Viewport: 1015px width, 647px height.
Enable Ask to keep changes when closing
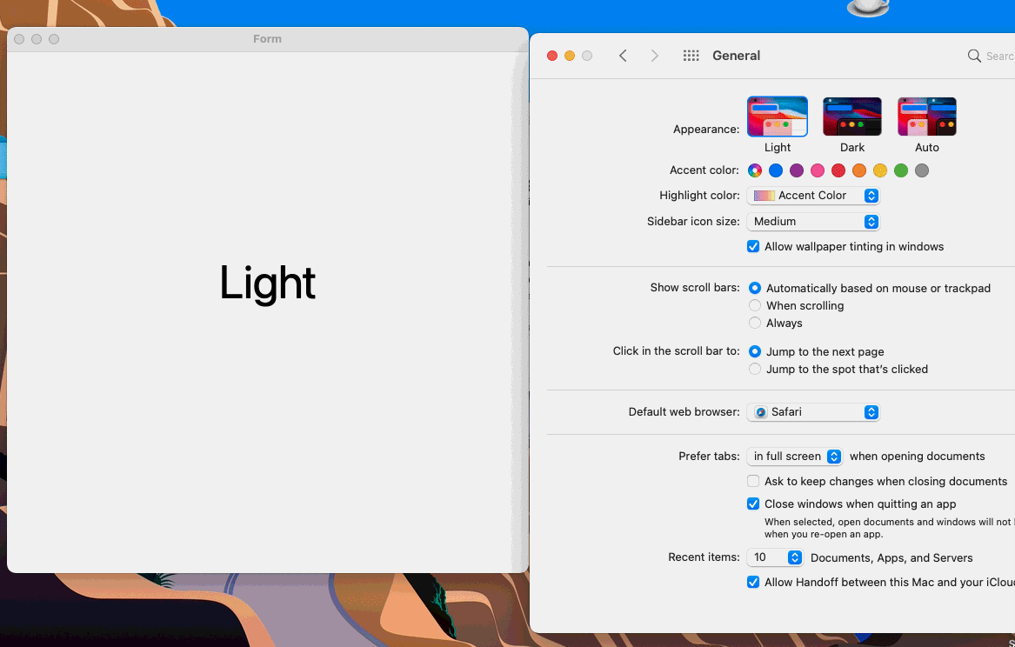click(x=753, y=481)
